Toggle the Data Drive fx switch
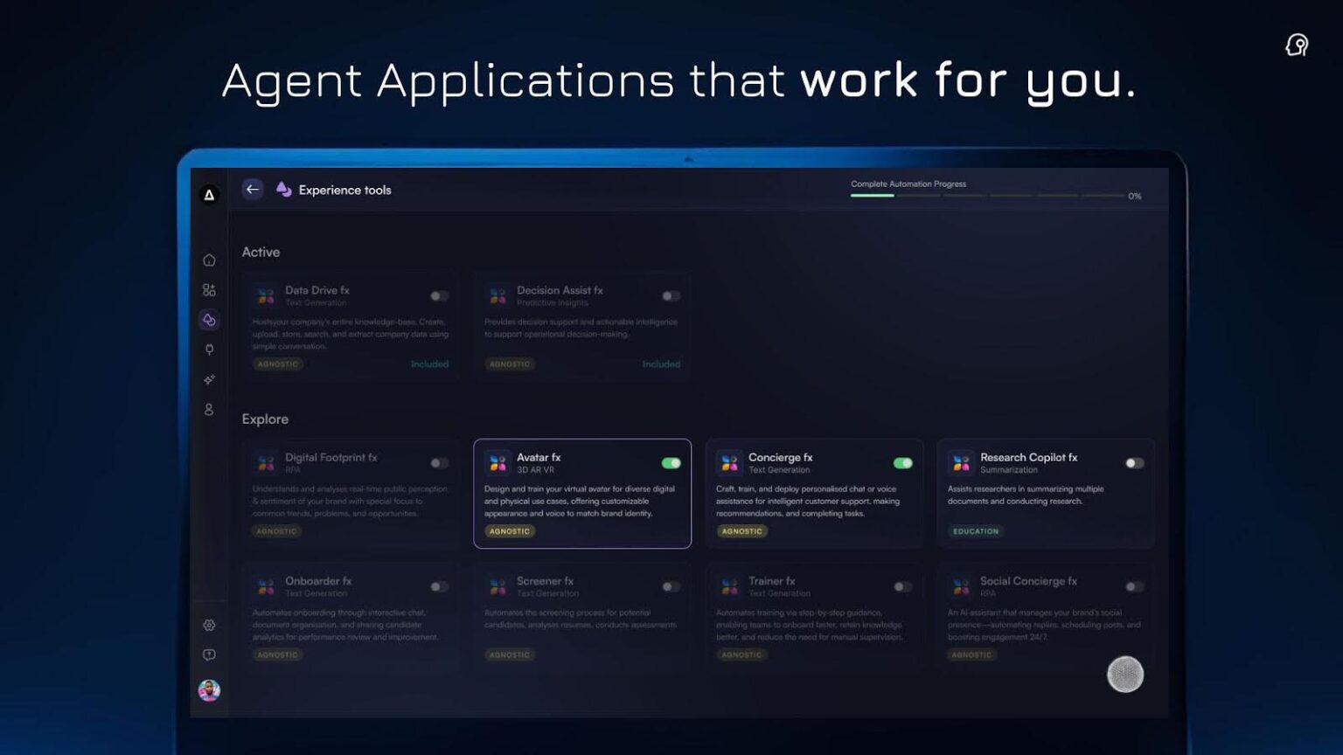The image size is (1343, 755). pyautogui.click(x=439, y=296)
